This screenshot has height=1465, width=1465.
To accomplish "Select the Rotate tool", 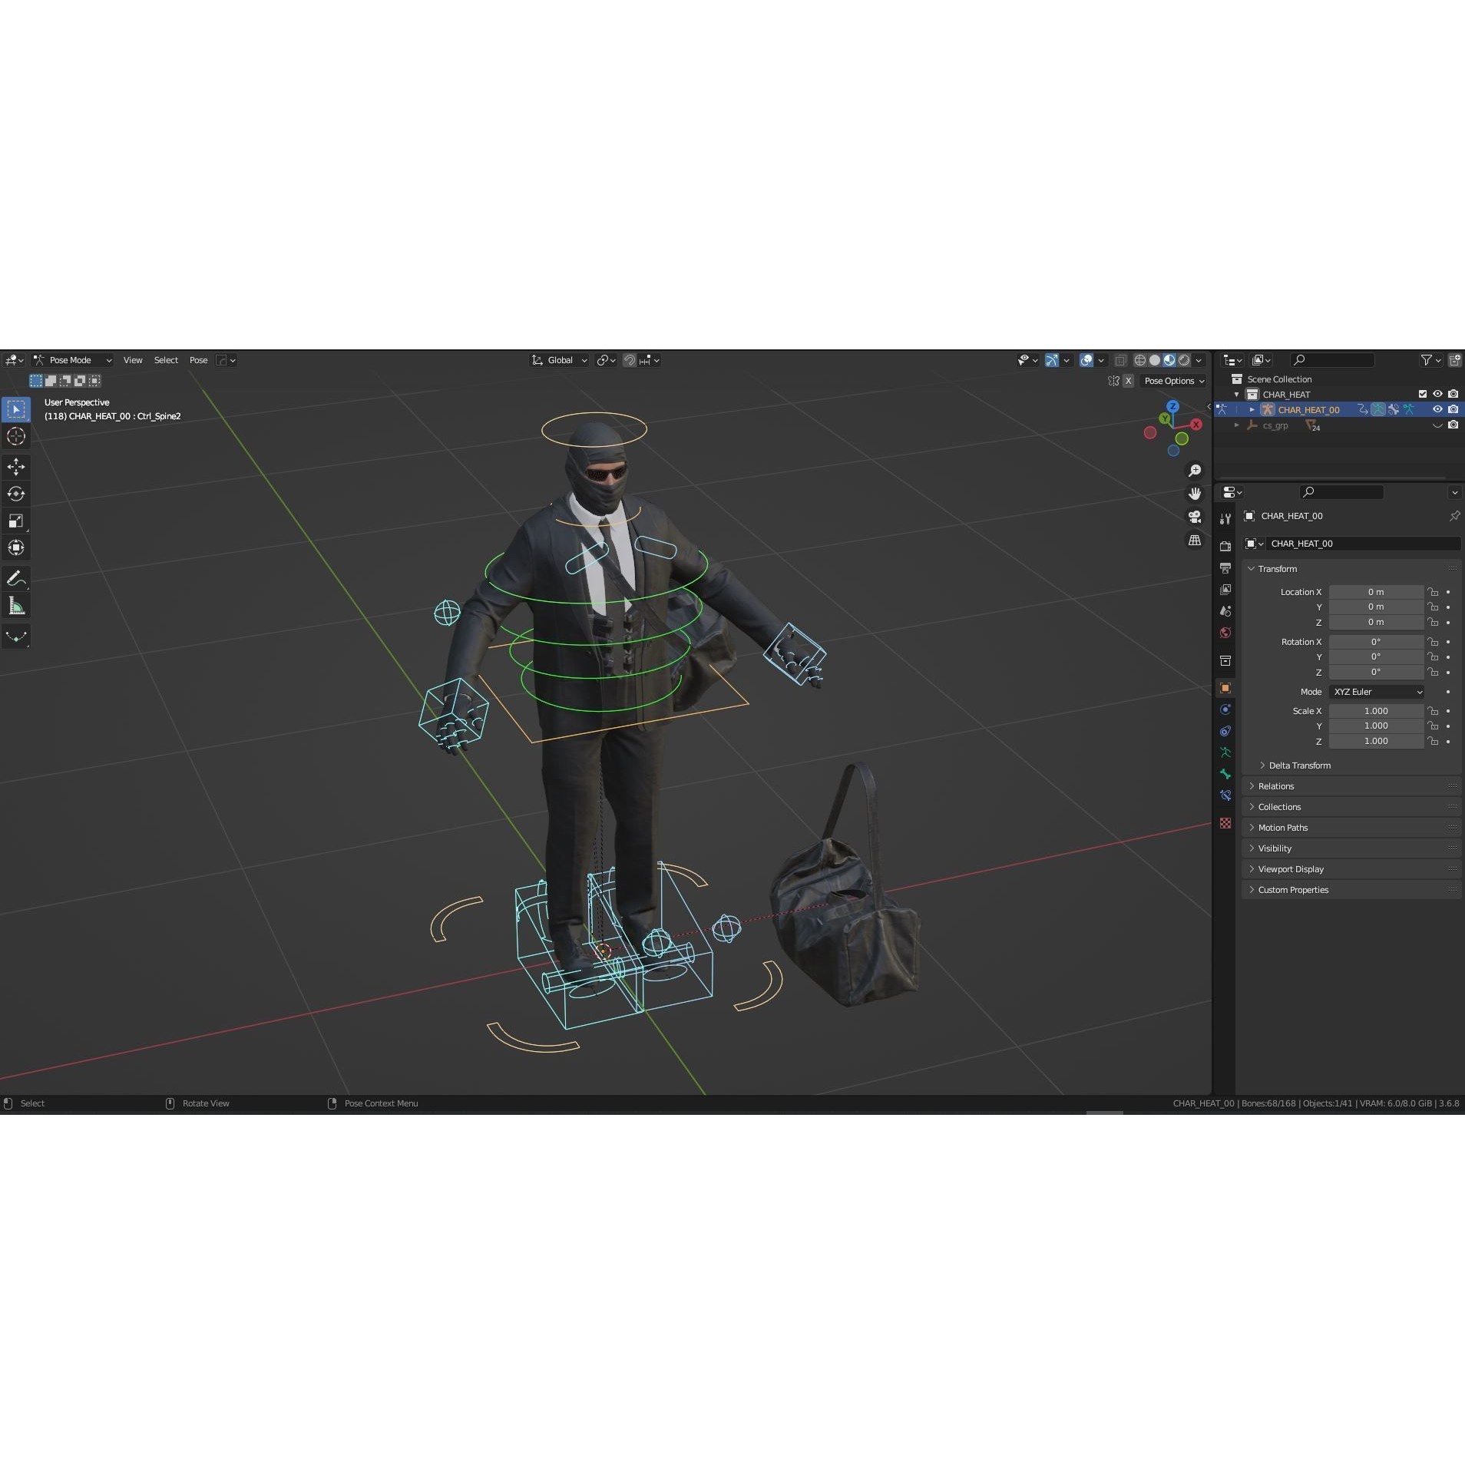I will pos(16,494).
